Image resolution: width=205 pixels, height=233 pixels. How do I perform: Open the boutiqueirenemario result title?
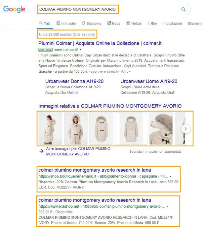click(95, 170)
